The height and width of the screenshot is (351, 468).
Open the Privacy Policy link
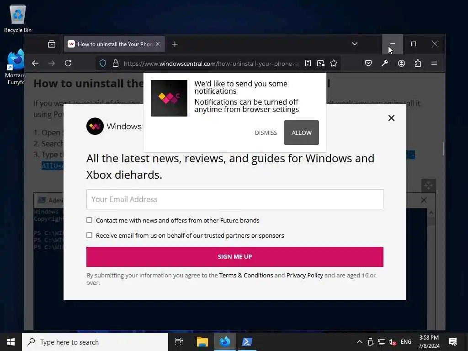pyautogui.click(x=305, y=275)
